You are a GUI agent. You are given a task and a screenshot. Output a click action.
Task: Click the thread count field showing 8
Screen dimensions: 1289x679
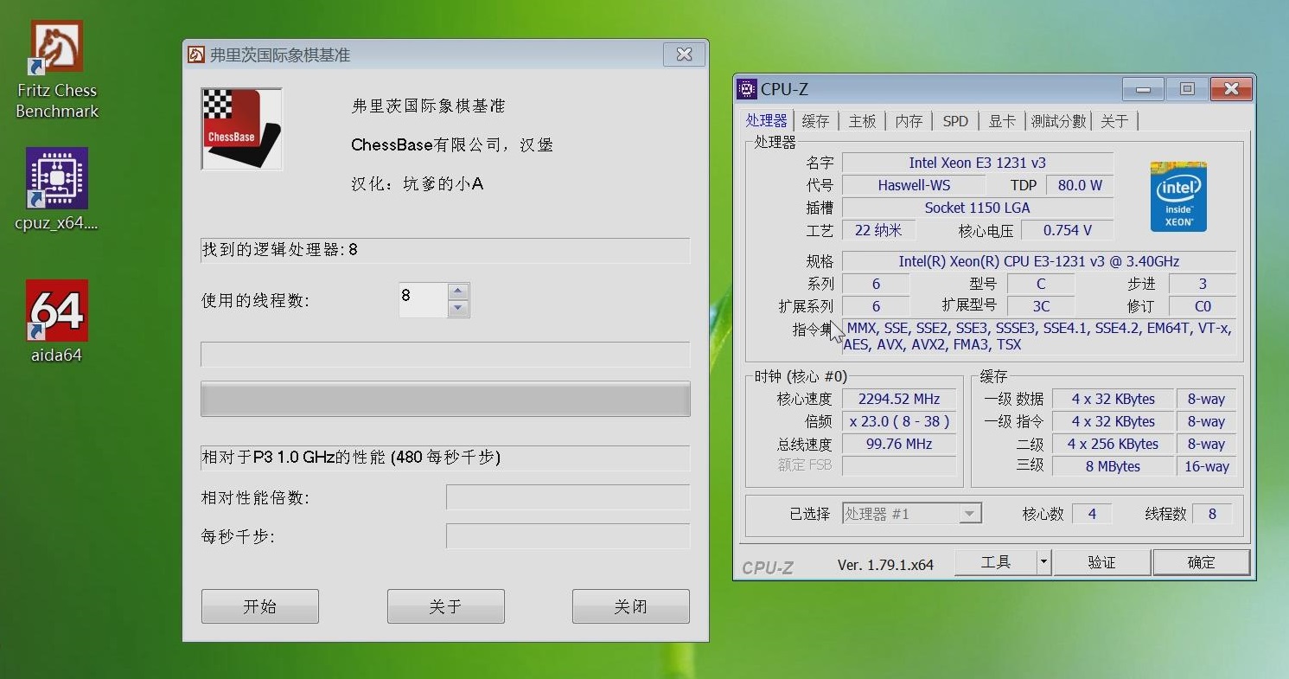point(424,299)
